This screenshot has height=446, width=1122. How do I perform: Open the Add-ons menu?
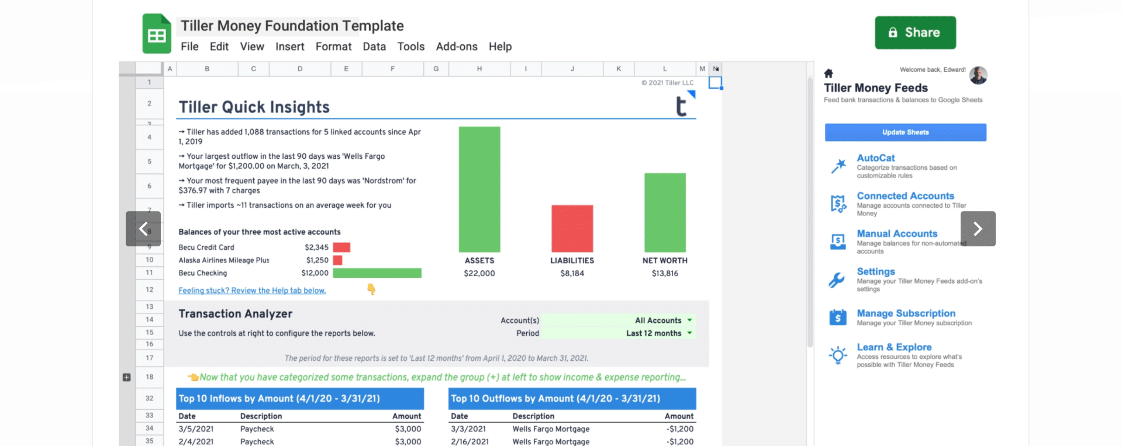click(x=457, y=47)
